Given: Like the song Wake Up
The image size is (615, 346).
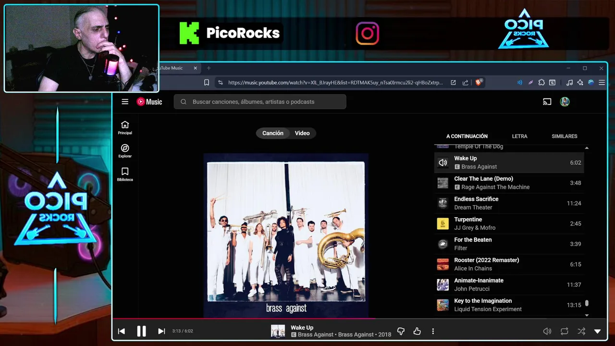Looking at the screenshot, I should pyautogui.click(x=417, y=331).
